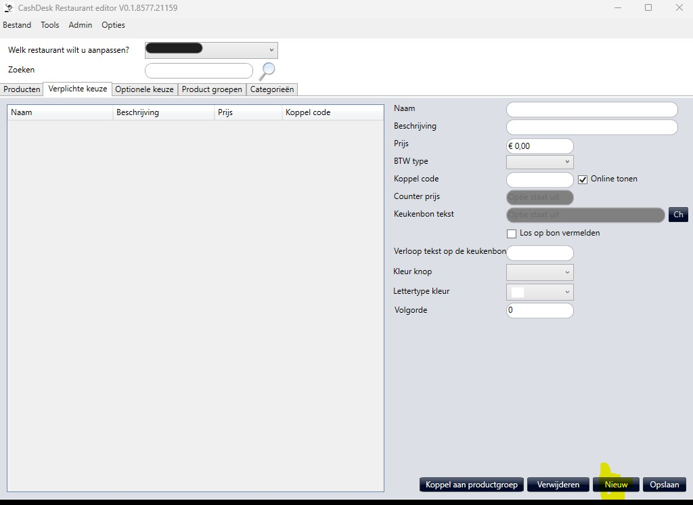
Task: Select the white color swatch for Lettertype kleur
Action: pyautogui.click(x=518, y=291)
